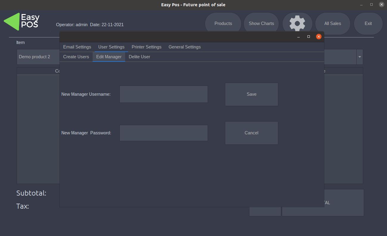387x236 pixels.
Task: Minimize the settings dialog window
Action: pyautogui.click(x=298, y=37)
